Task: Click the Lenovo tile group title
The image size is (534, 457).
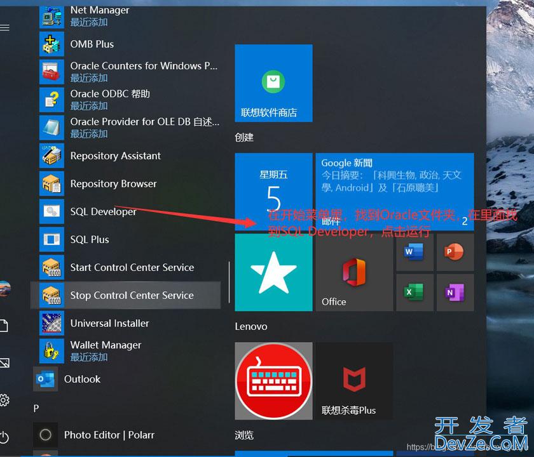Action: pyautogui.click(x=251, y=326)
